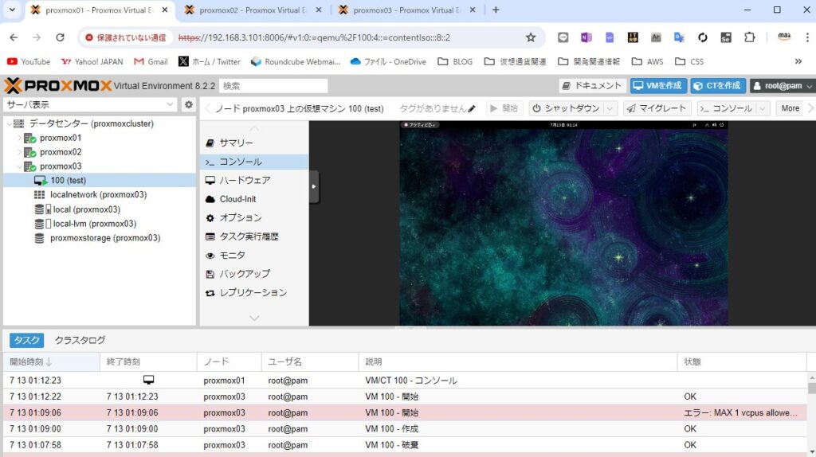Click the gear icon beside server view selector
This screenshot has height=457, width=816.
tap(189, 105)
